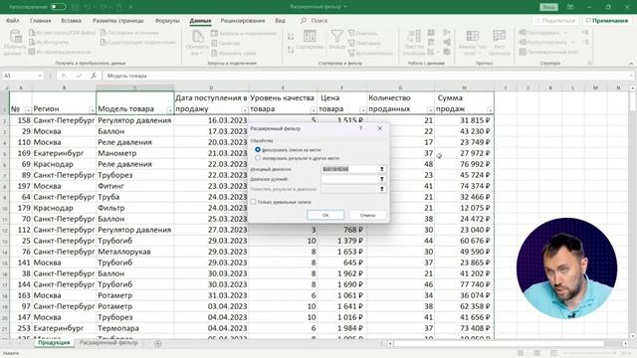Screen dimensions: 637x358
Task: Click Повторить filter icon
Action: pos(351,43)
